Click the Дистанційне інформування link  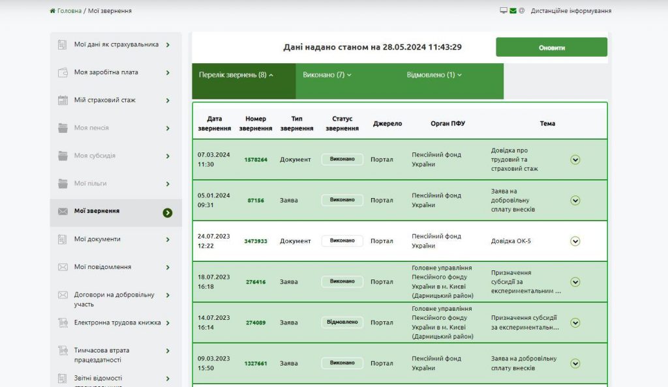(x=571, y=11)
